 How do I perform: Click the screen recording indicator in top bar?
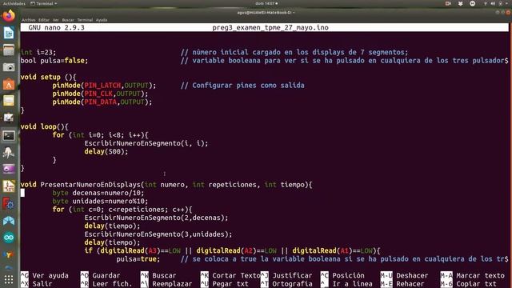coord(448,3)
